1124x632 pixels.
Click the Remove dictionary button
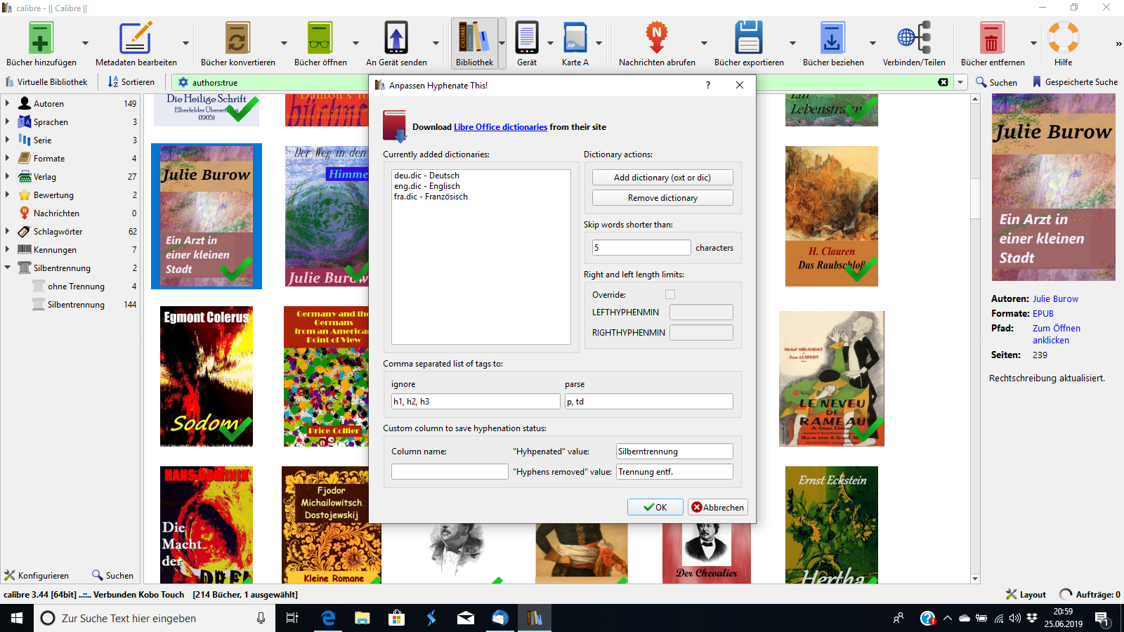coord(662,198)
